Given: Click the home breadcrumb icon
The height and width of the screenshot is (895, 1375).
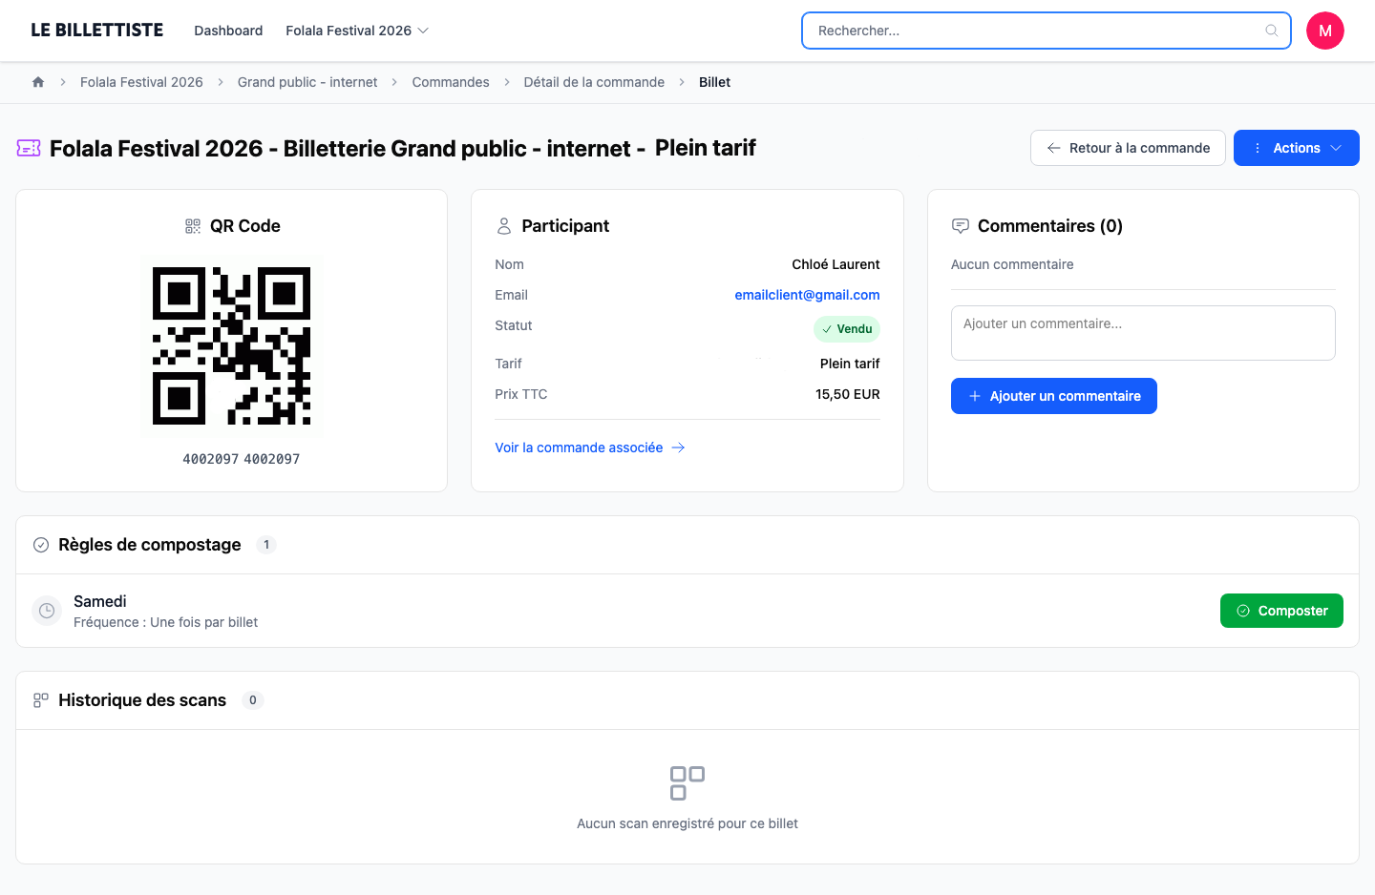Looking at the screenshot, I should click(38, 82).
